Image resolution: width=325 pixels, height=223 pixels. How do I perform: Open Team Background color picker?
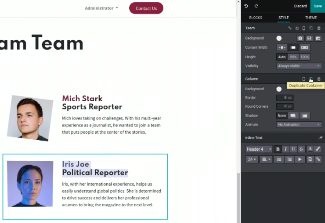(279, 38)
